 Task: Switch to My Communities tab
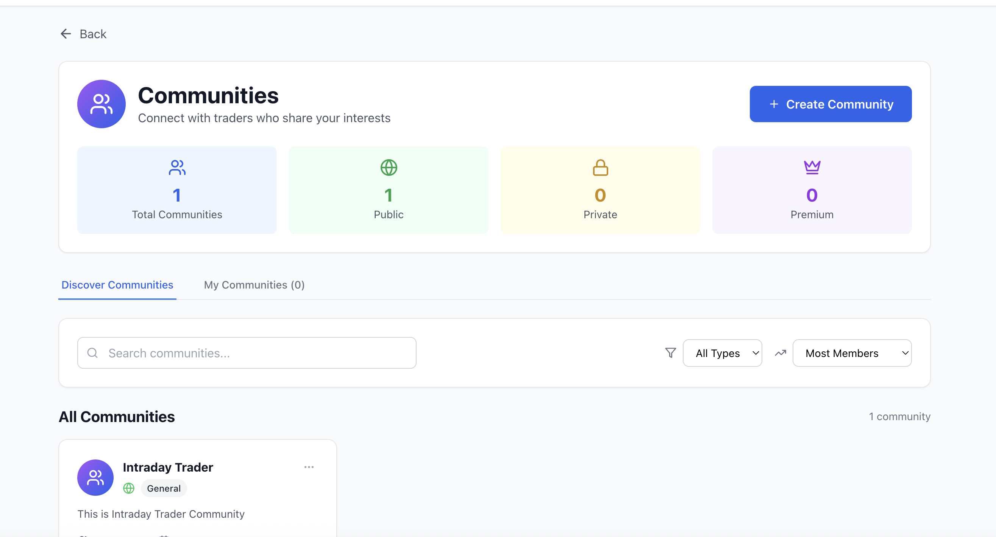point(254,285)
